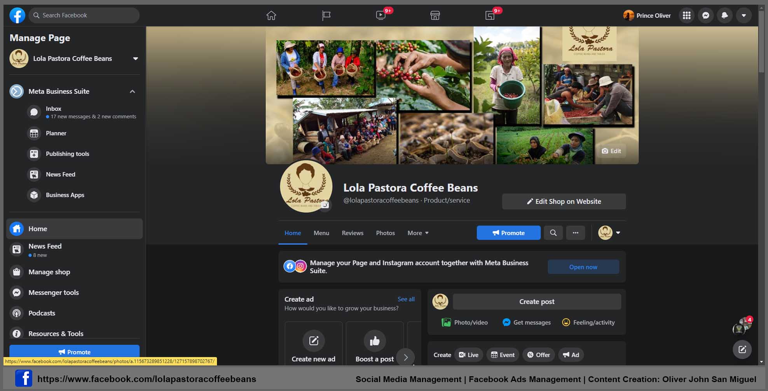Viewport: 768px width, 391px height.
Task: Show next ad options with right chevron
Action: pos(406,357)
